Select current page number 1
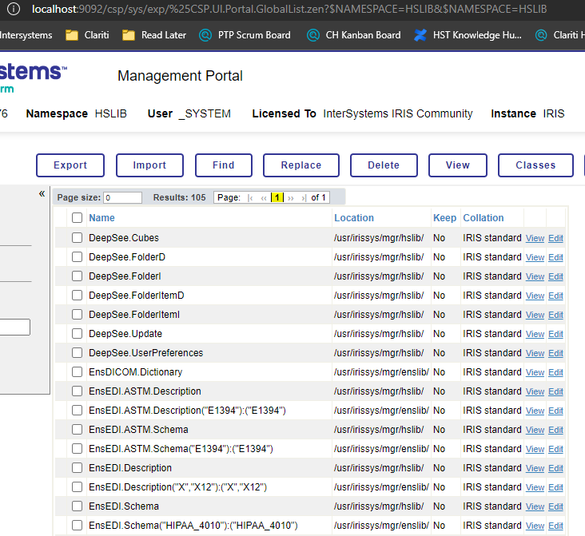Screen dimensions: 585x536 tap(277, 197)
